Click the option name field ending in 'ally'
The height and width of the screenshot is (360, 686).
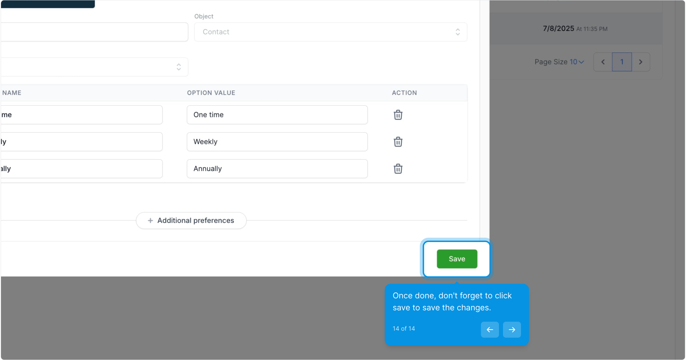click(x=81, y=169)
